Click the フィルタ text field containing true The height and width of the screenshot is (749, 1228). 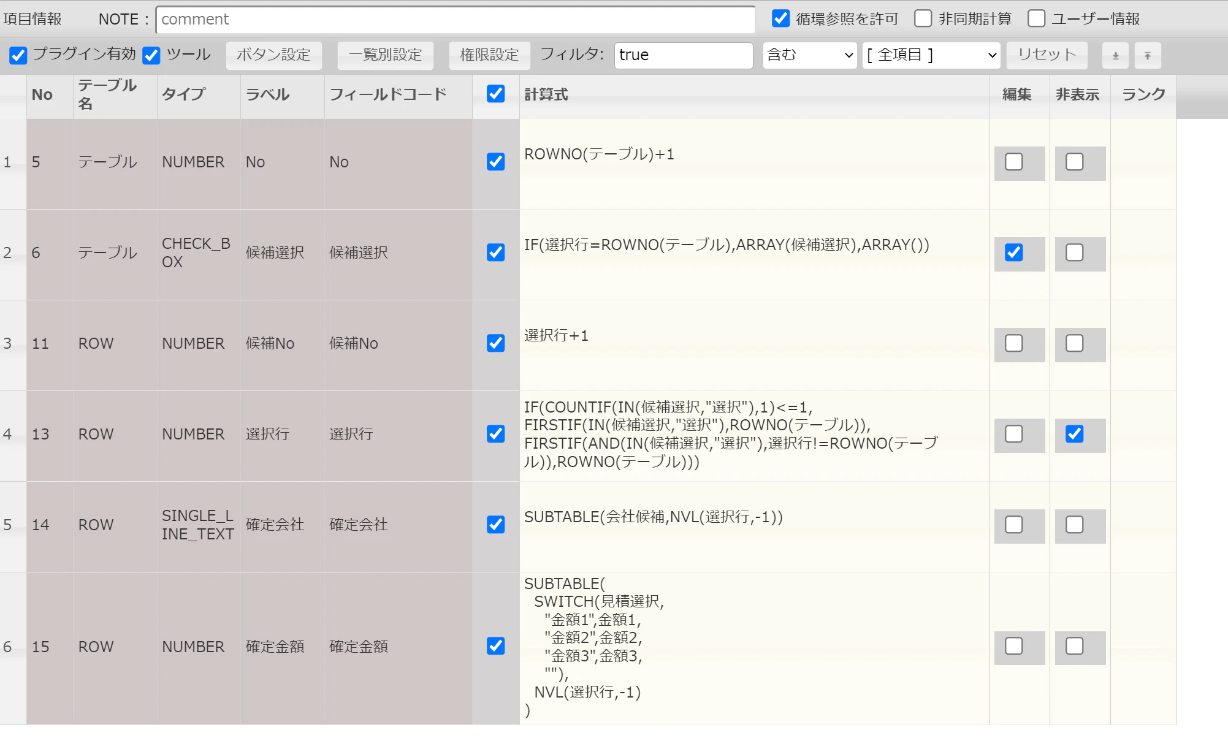coord(684,55)
